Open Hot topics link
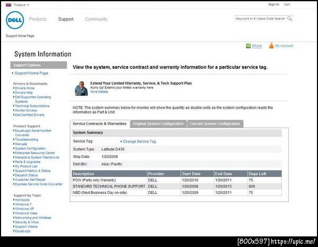318x247 pixels. [x=22, y=200]
